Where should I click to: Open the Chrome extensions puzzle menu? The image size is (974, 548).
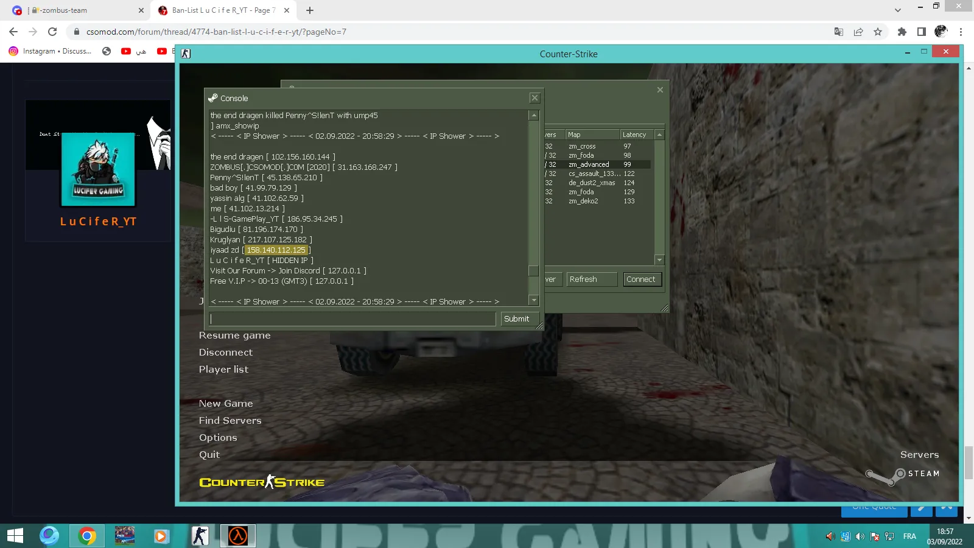pos(902,32)
